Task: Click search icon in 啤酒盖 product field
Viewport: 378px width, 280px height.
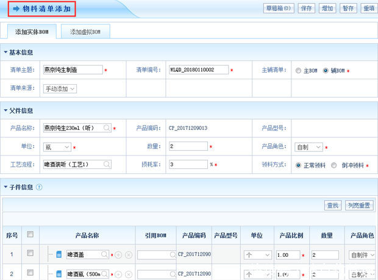Action: coord(104,254)
